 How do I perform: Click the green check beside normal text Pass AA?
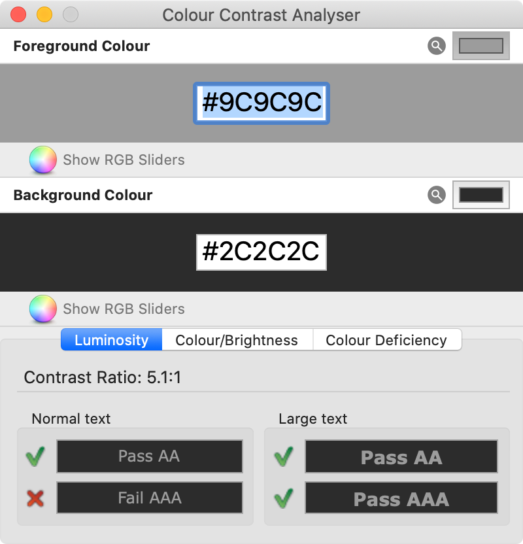coord(35,456)
